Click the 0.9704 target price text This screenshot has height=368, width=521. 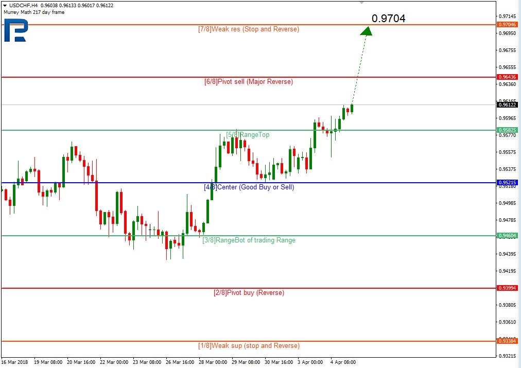coord(388,19)
